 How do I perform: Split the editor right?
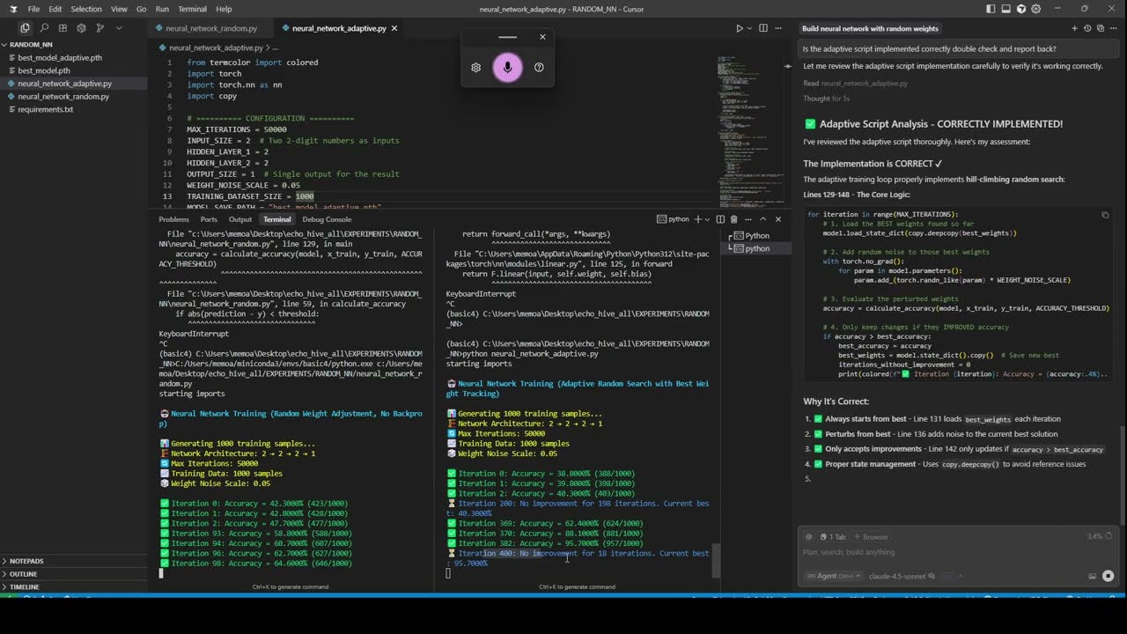(763, 28)
